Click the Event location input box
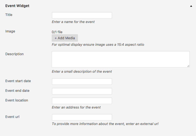 (82, 101)
